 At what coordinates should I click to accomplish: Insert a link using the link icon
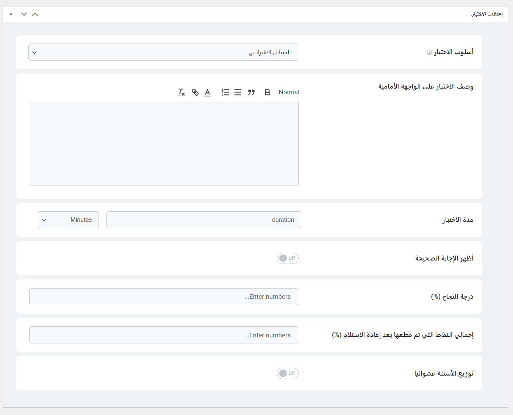[195, 92]
